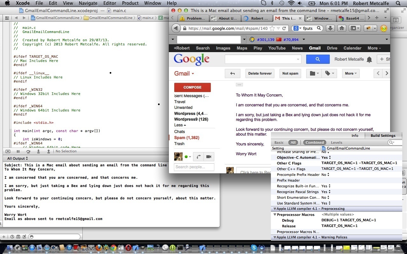This screenshot has height=254, width=407.
Task: Click blue Google search magnifier button
Action: (318, 59)
